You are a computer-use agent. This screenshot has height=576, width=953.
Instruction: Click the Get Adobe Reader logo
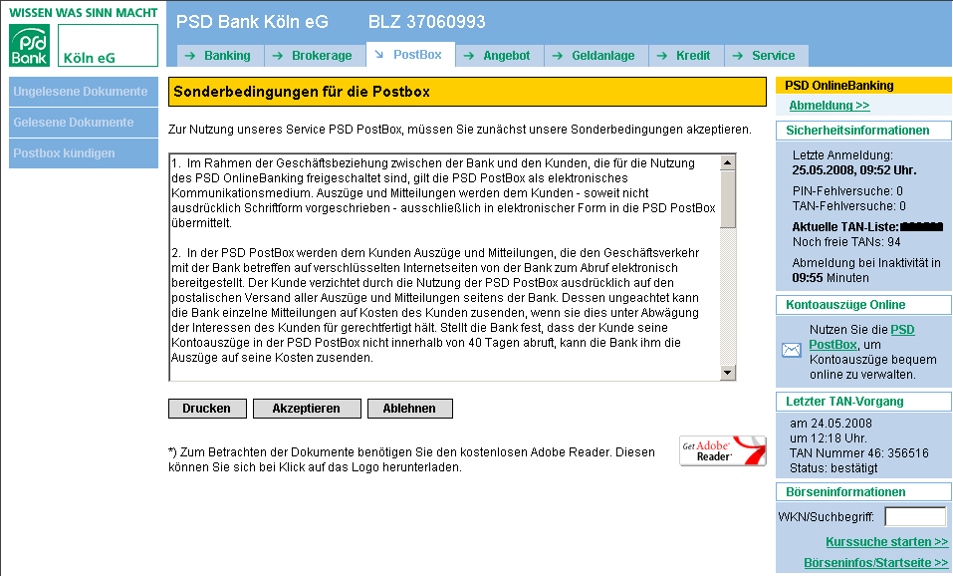click(x=723, y=450)
